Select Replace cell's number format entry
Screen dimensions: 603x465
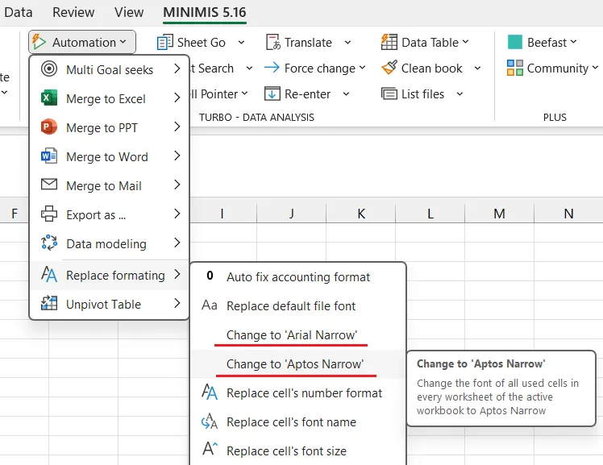point(298,393)
